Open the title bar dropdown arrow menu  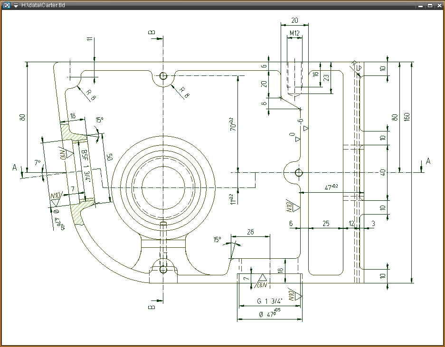16,5
